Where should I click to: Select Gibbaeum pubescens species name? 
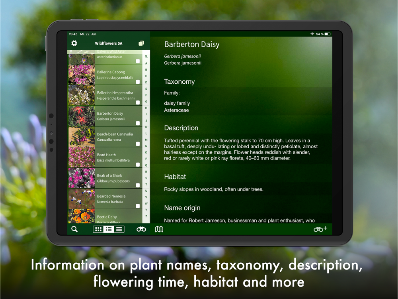113,181
